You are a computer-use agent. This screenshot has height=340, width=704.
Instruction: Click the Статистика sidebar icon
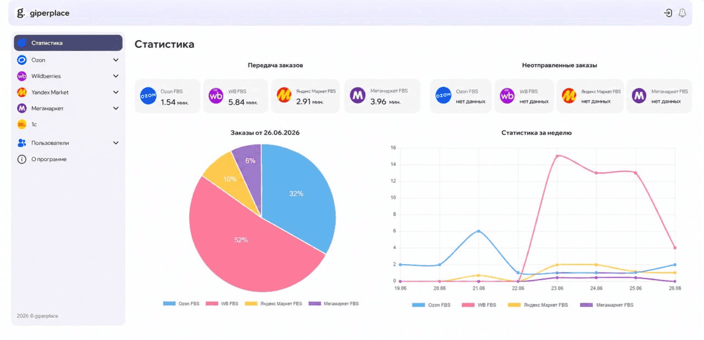tap(22, 43)
